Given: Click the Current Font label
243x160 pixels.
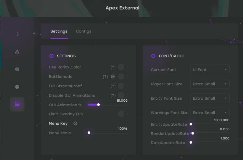Looking at the screenshot, I should coord(164,70).
